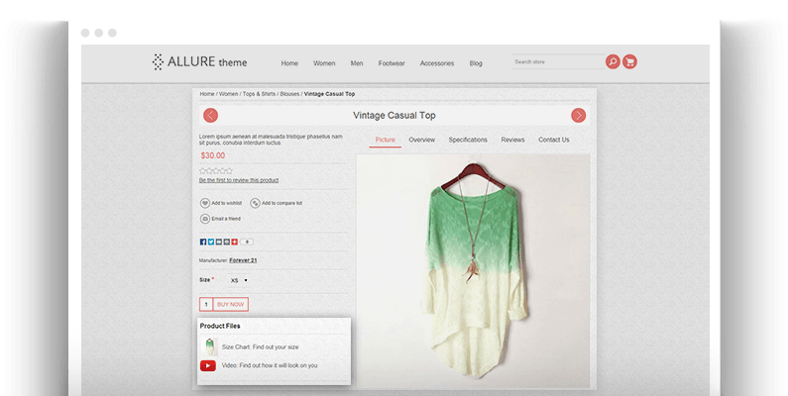Click the Search store input field
The height and width of the screenshot is (396, 788).
pos(557,61)
